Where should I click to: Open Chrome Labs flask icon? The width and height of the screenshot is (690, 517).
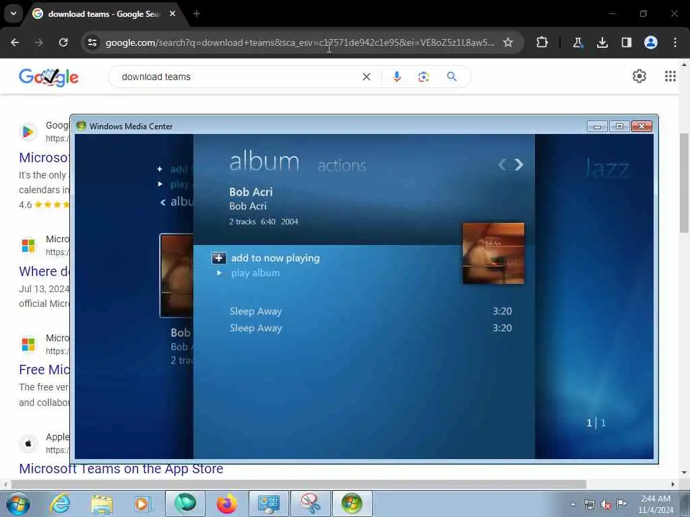[x=577, y=42]
